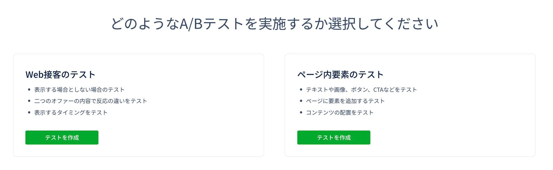
Task: Click bullet dot before テキストや画像、ボタン、CTAなどをテスト
Action: [301, 90]
